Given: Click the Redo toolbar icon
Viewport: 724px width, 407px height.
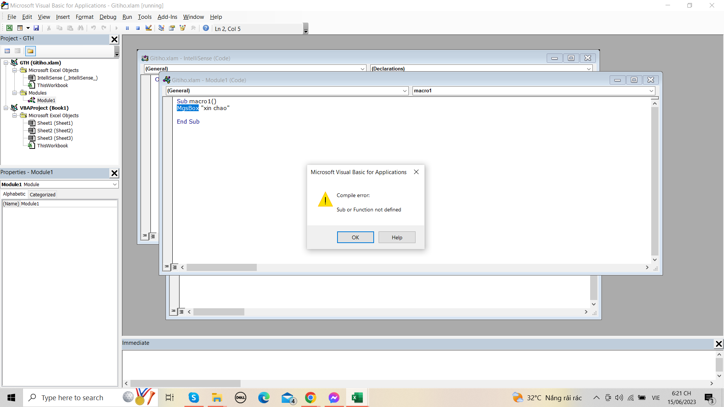Looking at the screenshot, I should click(x=104, y=28).
